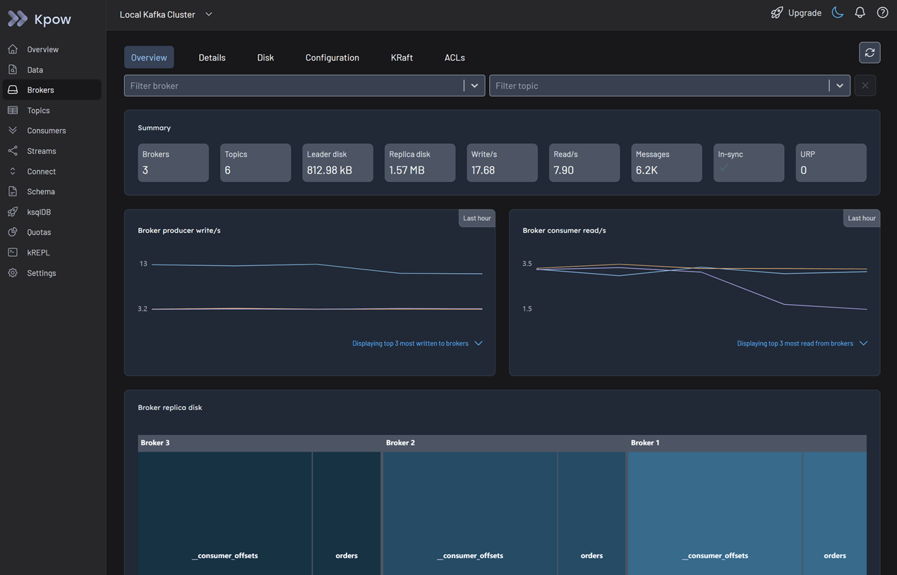The height and width of the screenshot is (575, 897).
Task: Click the Upgrade rocket icon in header
Action: pos(776,13)
